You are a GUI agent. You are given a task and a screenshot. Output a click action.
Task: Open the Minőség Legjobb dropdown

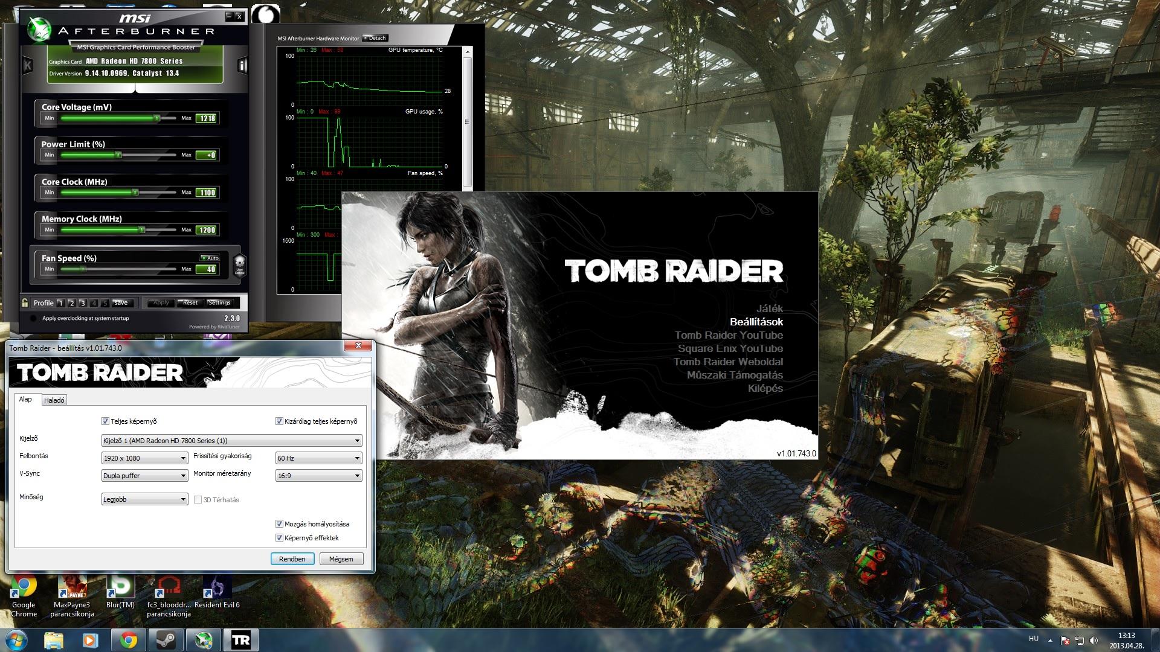[145, 499]
